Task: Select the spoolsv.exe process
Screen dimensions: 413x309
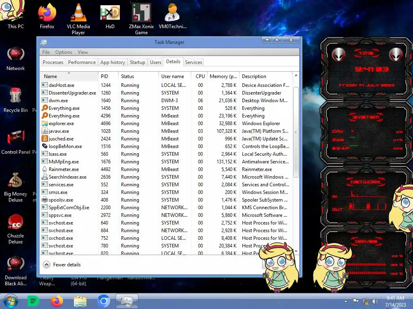Action: click(x=166, y=200)
